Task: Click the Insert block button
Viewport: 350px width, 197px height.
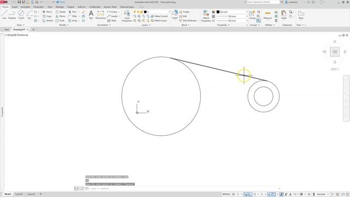Action: pos(175,15)
